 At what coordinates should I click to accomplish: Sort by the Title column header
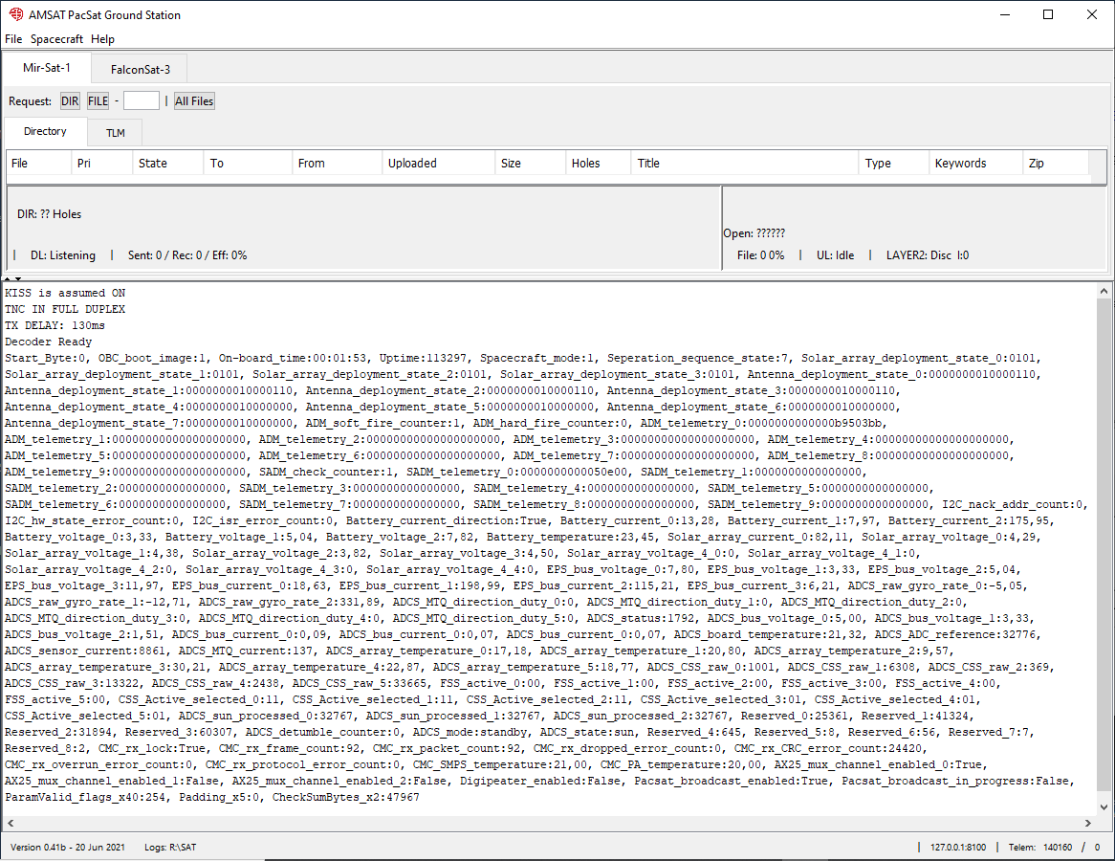[745, 163]
